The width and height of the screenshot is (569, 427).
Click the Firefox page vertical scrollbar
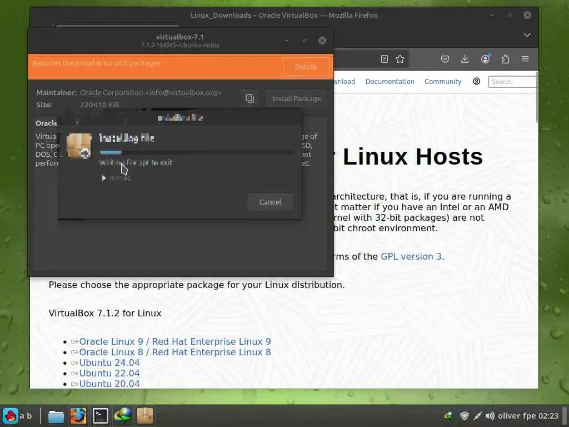(537, 97)
